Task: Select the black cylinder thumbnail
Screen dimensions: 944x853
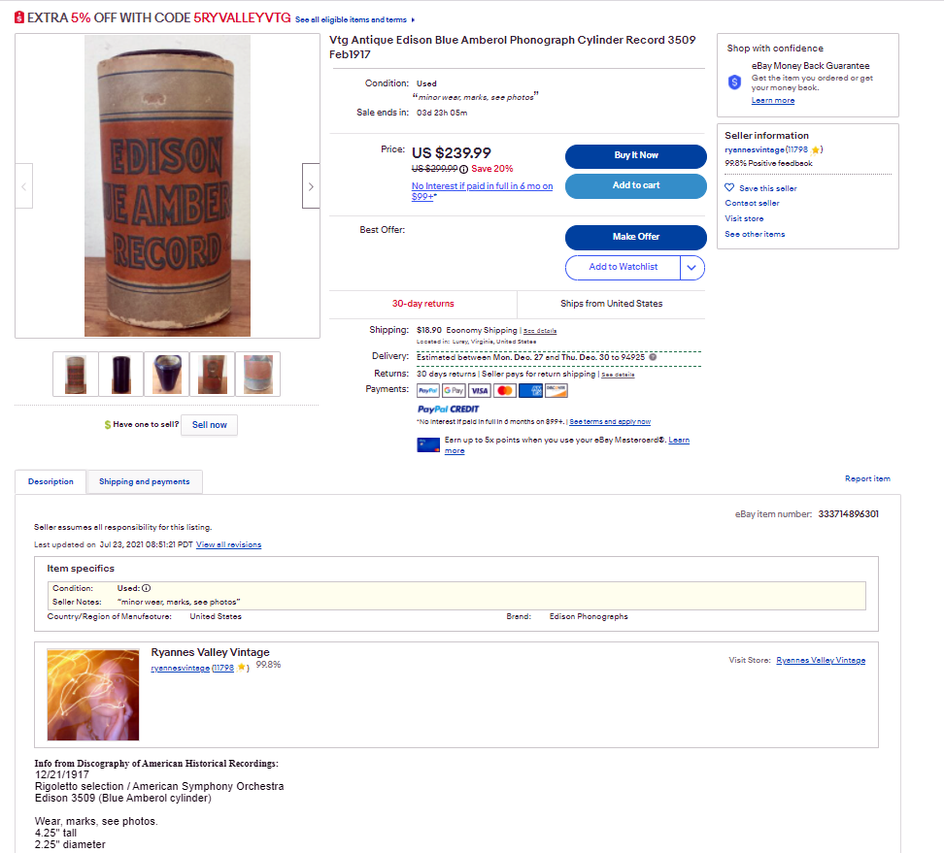Action: coord(121,375)
